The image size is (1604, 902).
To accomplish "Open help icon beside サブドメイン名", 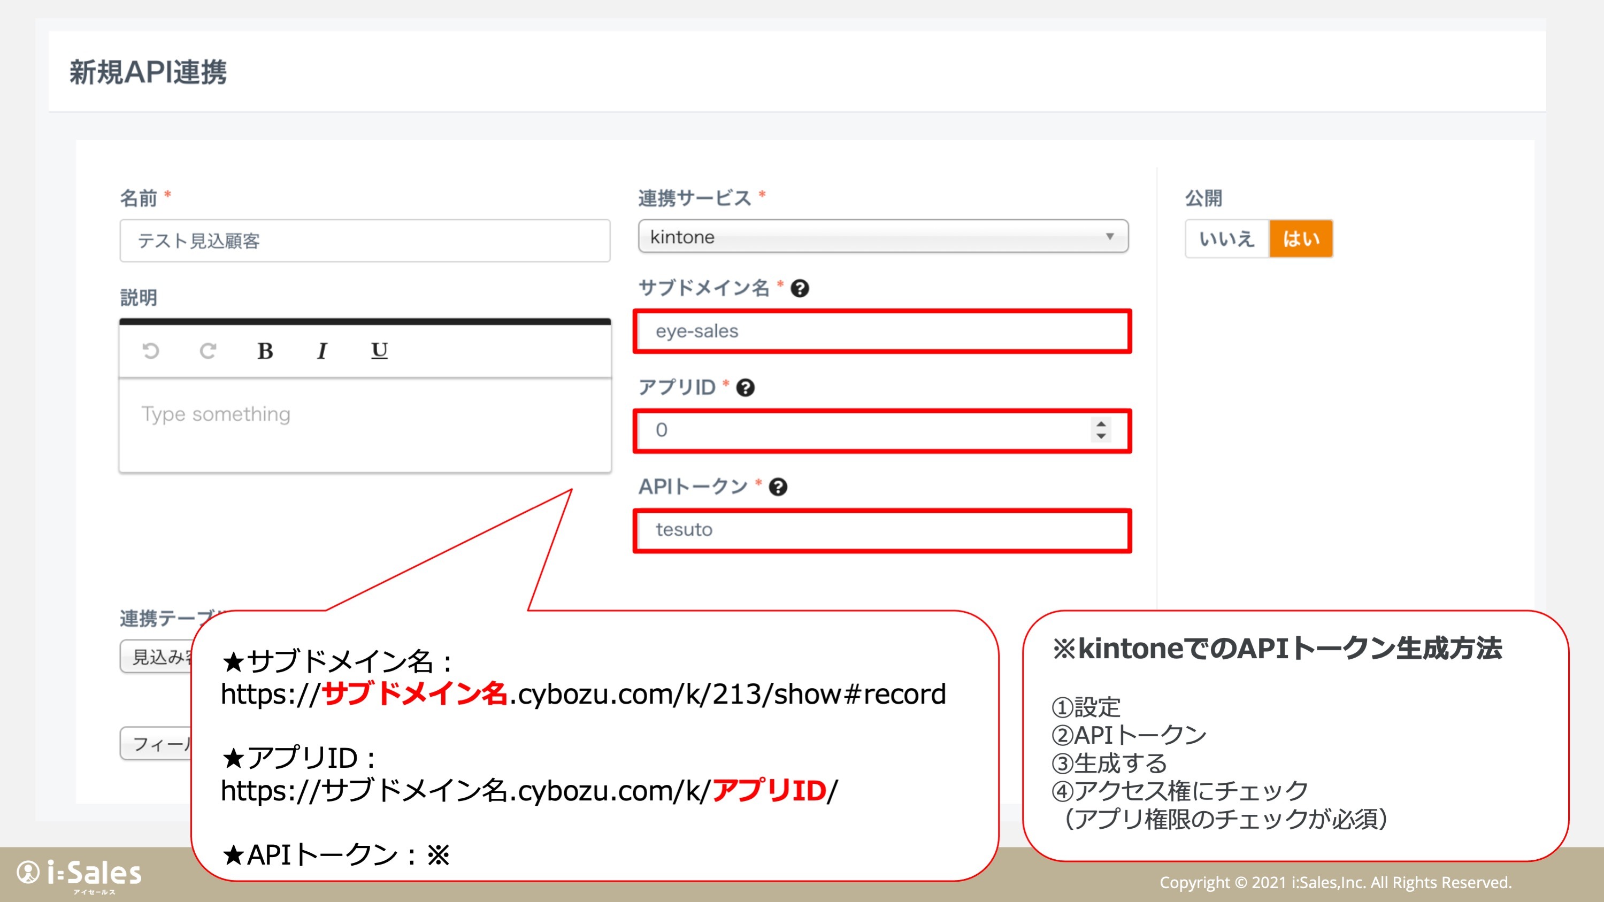I will (x=800, y=288).
